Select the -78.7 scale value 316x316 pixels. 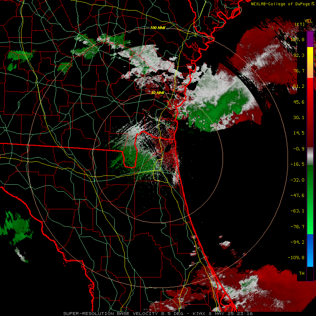pyautogui.click(x=297, y=227)
